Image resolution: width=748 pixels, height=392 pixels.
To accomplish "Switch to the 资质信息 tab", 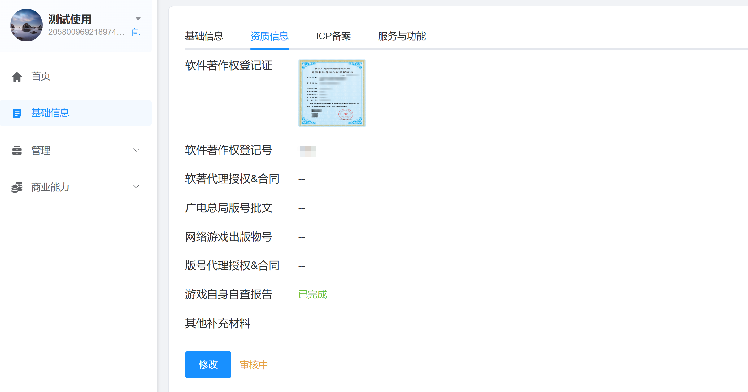I will (269, 36).
